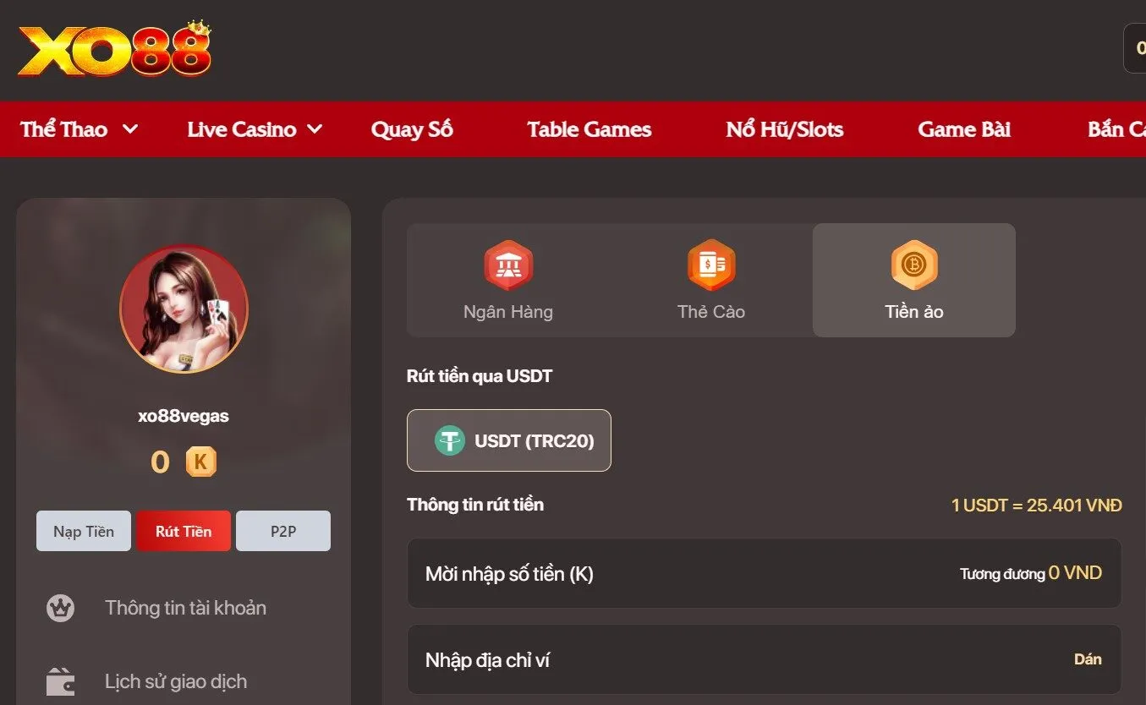Click the crown icon beside Thông tin tài khoản
1146x705 pixels.
pyautogui.click(x=60, y=608)
